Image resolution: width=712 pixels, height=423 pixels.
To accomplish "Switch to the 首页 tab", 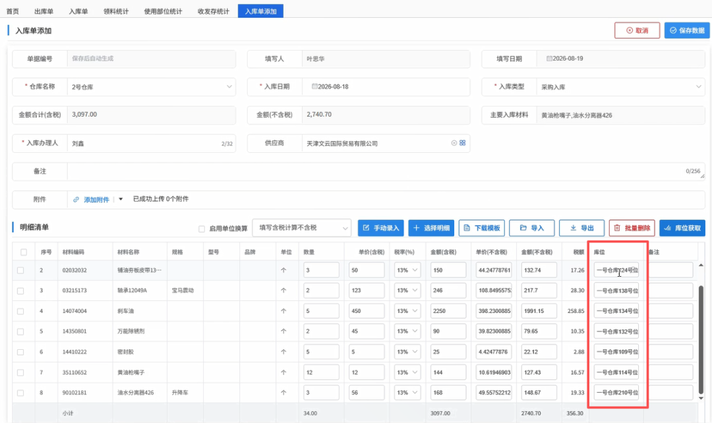I will [13, 11].
